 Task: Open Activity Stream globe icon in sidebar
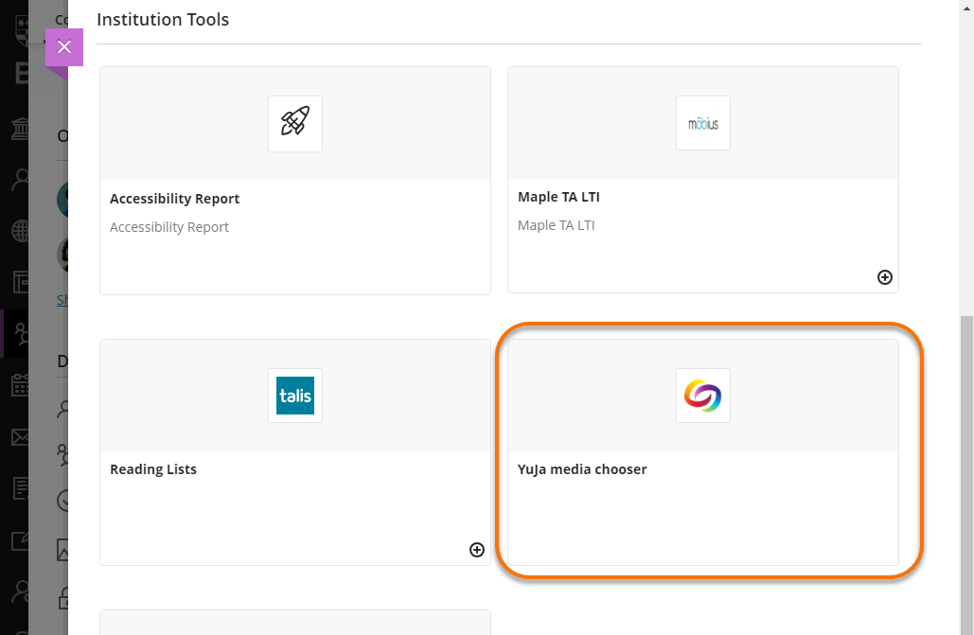tap(20, 231)
